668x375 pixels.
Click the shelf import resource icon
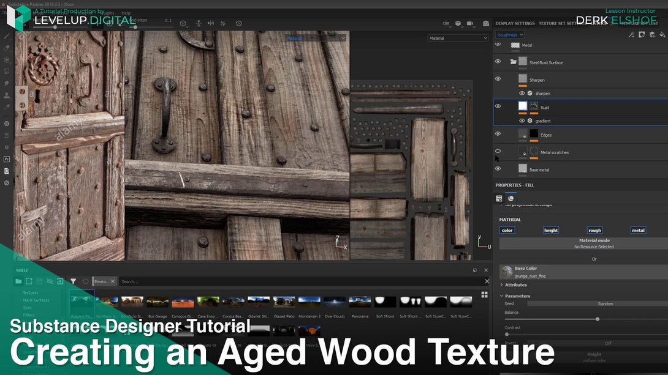[x=60, y=281]
